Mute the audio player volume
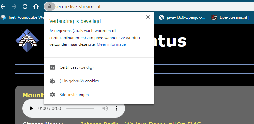The image size is (254, 124). coord(105,108)
